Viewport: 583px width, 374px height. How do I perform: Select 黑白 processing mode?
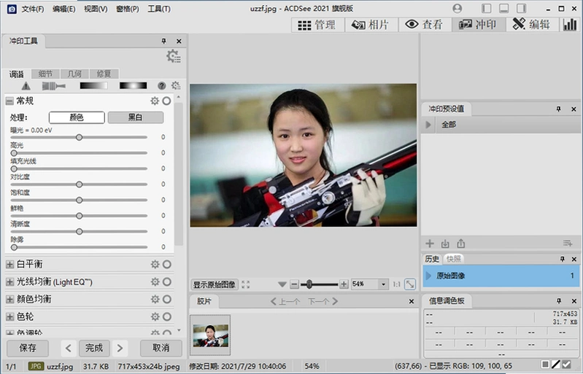pos(136,117)
